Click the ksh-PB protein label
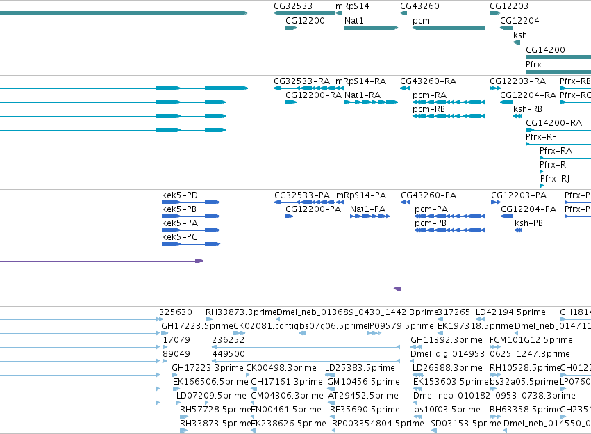This screenshot has height=434, width=591. (528, 223)
